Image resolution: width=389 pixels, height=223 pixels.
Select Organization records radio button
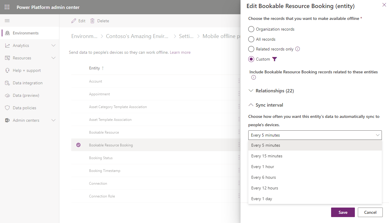coord(251,29)
